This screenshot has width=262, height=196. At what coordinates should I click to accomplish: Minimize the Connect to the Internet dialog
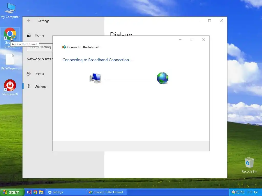click(180, 39)
